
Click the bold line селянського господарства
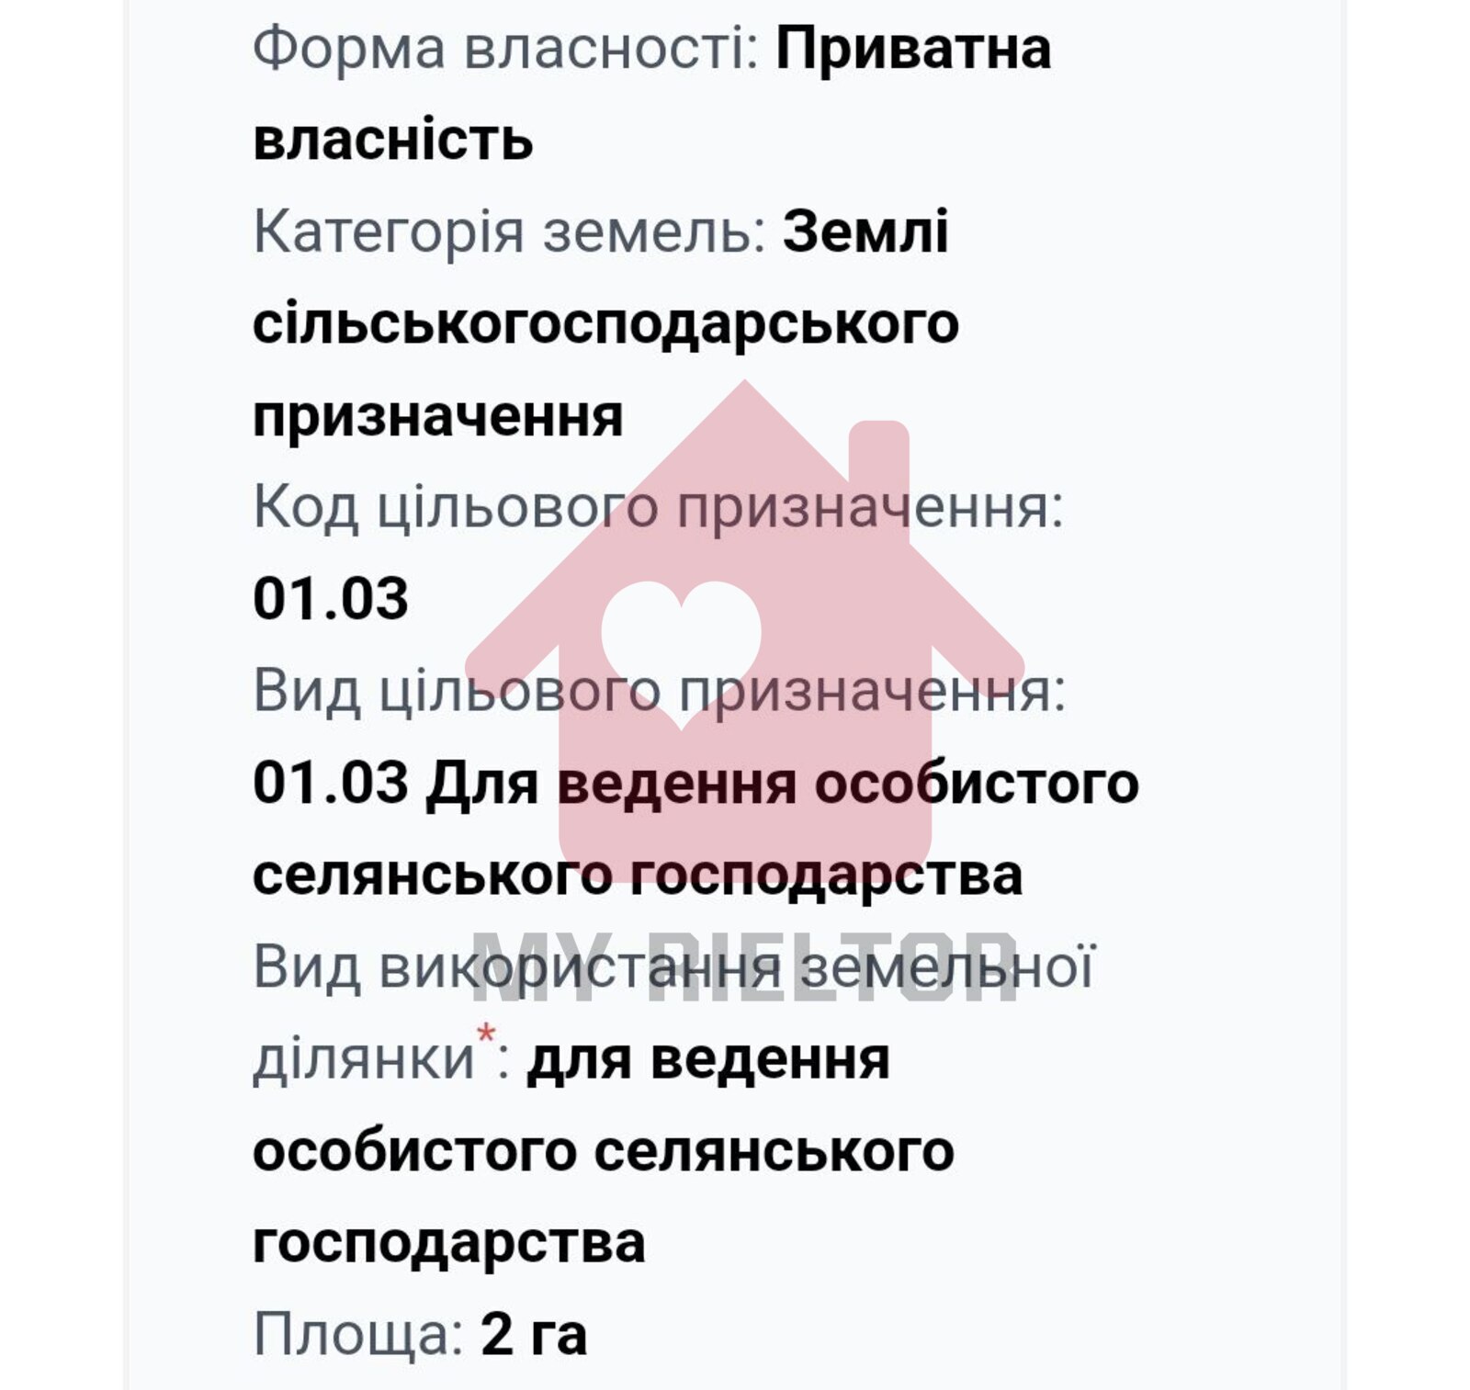(637, 875)
